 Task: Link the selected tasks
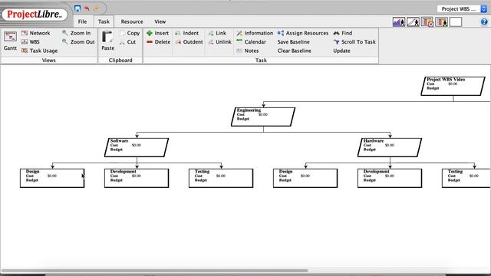pyautogui.click(x=217, y=33)
